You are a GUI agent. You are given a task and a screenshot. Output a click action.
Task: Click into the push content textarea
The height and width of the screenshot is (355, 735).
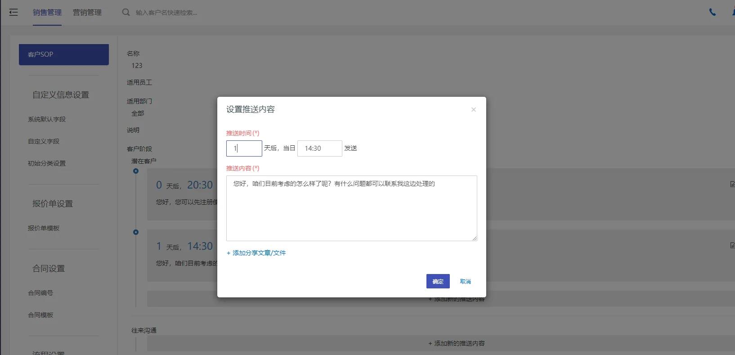[x=352, y=208]
